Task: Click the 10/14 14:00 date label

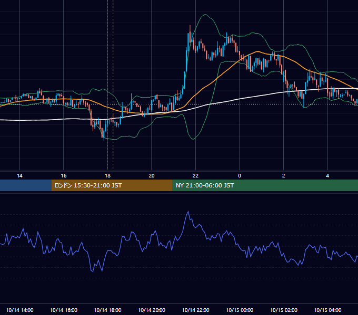Action: pyautogui.click(x=19, y=310)
